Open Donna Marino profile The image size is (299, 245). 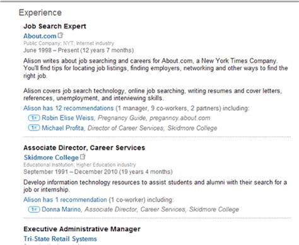click(x=61, y=209)
